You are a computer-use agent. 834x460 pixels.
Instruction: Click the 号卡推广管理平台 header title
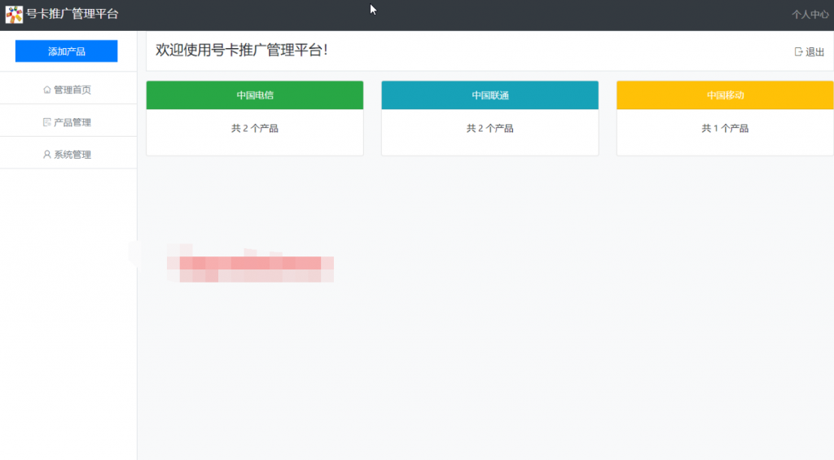[x=72, y=15]
